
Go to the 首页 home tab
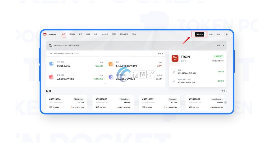64,34
